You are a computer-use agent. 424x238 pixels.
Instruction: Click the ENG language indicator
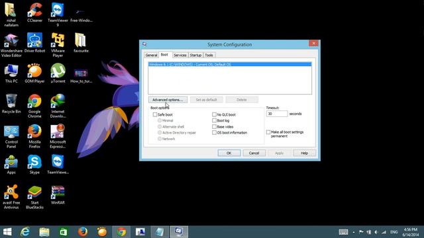point(394,232)
